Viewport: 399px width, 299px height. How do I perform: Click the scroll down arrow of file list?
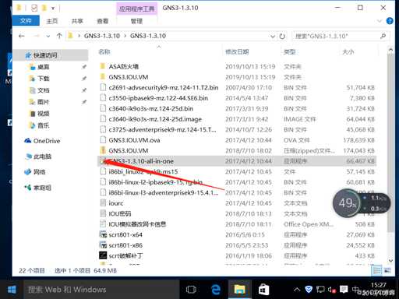tap(390, 260)
